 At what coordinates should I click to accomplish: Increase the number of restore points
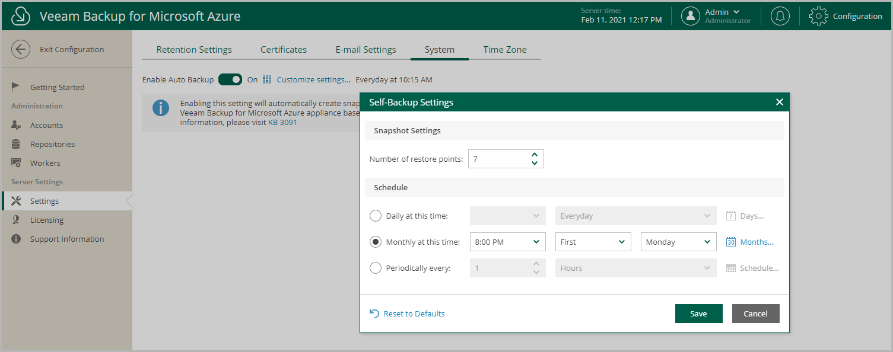(x=535, y=155)
